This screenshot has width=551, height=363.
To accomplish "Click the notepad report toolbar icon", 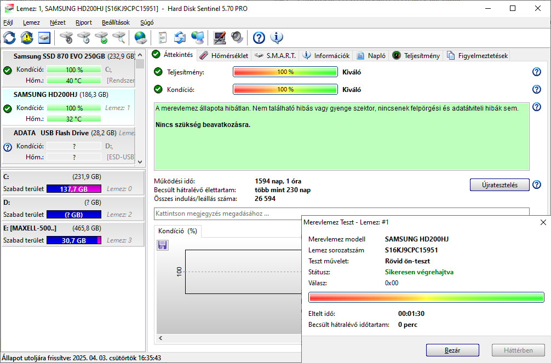I will point(162,38).
